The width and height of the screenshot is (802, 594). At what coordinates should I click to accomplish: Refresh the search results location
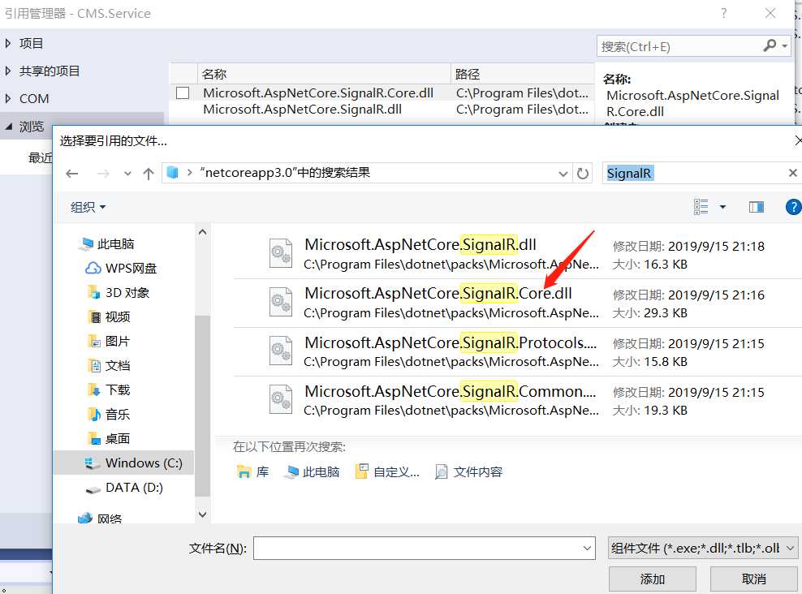pyautogui.click(x=583, y=174)
